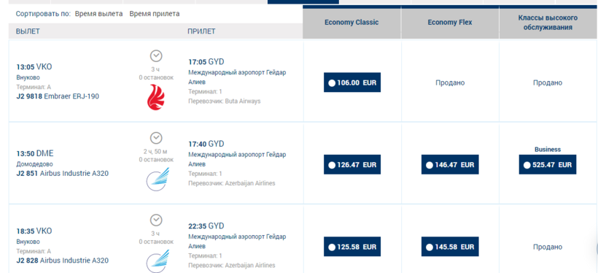The width and height of the screenshot is (598, 273).
Task: Click clock icon on 13:05 VKO flight
Action: point(156,56)
